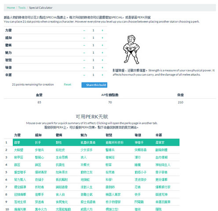Open the 狙擊手 perk in level 8 row
The width and height of the screenshot is (218, 211).
click(39, 195)
